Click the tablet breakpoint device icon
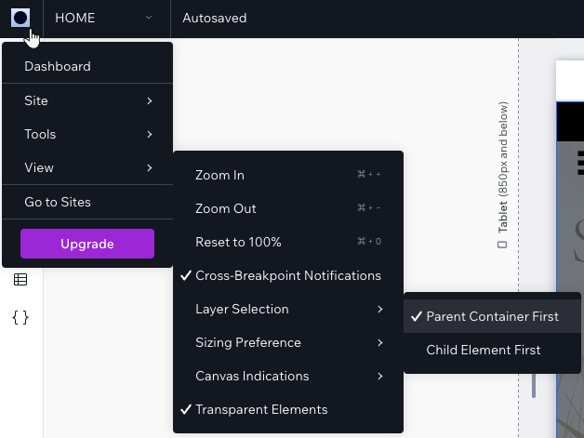 502,245
